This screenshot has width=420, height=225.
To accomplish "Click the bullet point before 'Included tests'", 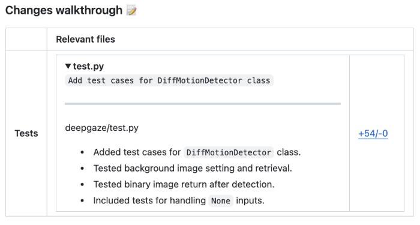I will click(82, 200).
